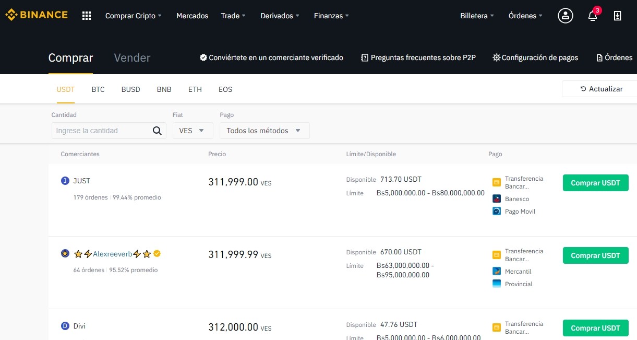Expand the Derivados dropdown menu
The image size is (637, 340).
tap(280, 16)
